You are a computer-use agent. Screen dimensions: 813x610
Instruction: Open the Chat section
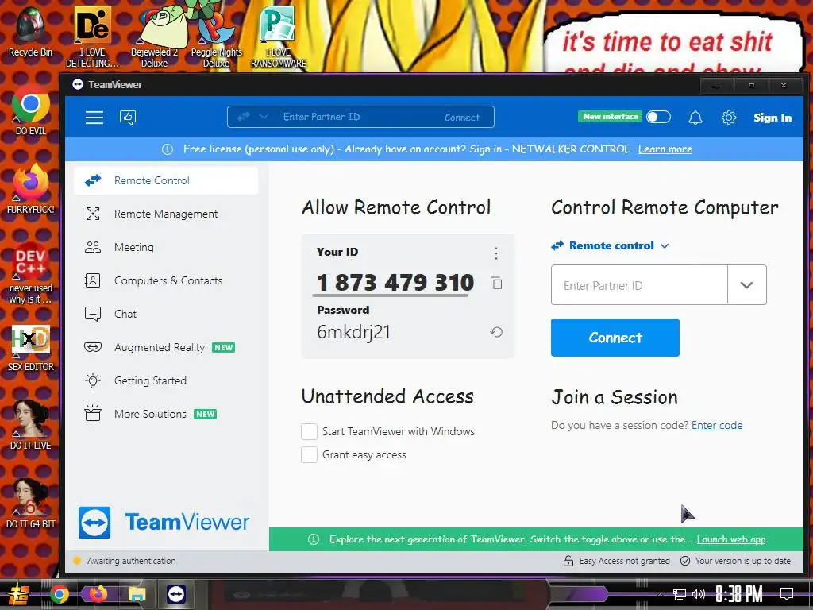[x=166, y=314]
